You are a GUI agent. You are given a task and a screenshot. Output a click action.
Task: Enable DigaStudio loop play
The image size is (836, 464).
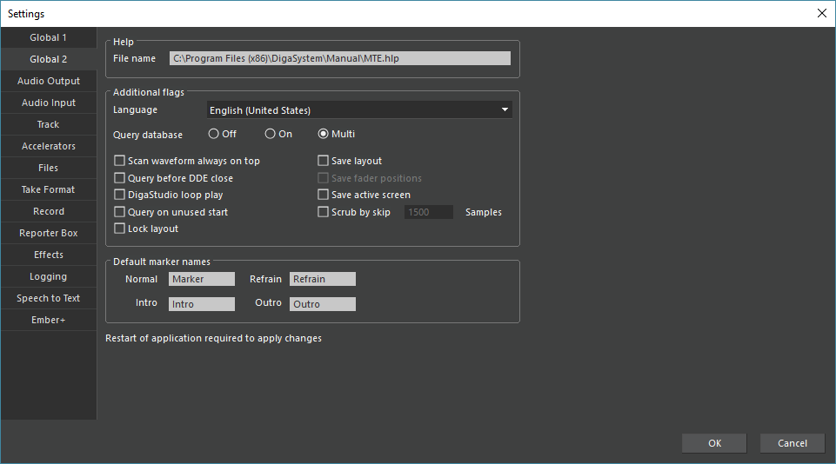tap(120, 195)
